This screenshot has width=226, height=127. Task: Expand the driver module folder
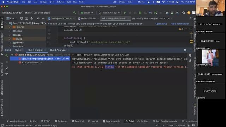pos(10,43)
